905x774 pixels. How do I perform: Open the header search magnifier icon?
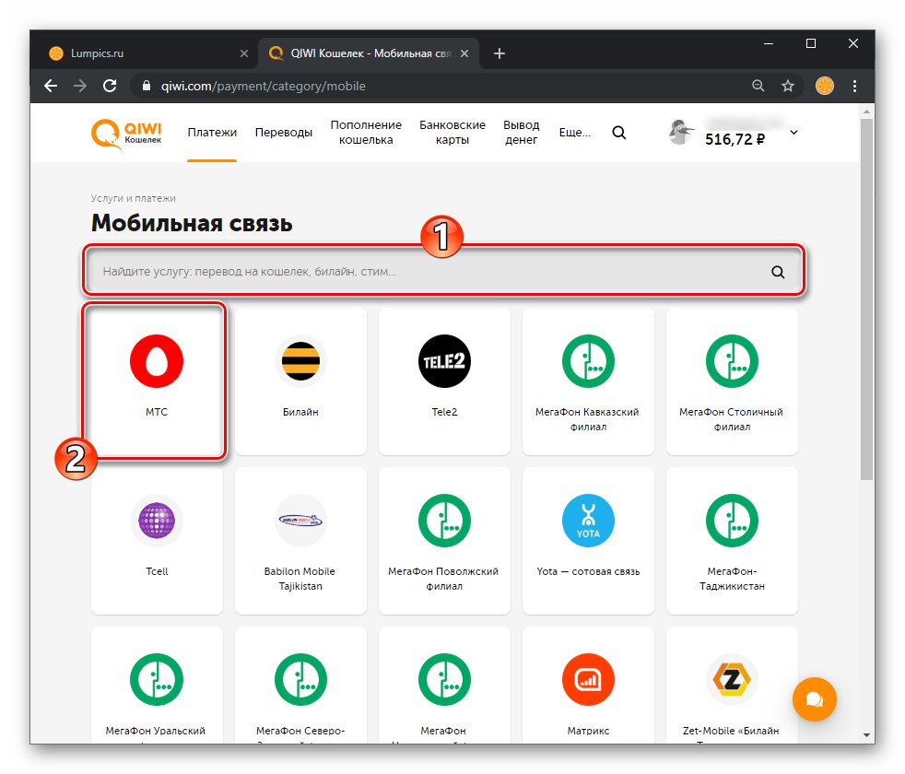618,133
